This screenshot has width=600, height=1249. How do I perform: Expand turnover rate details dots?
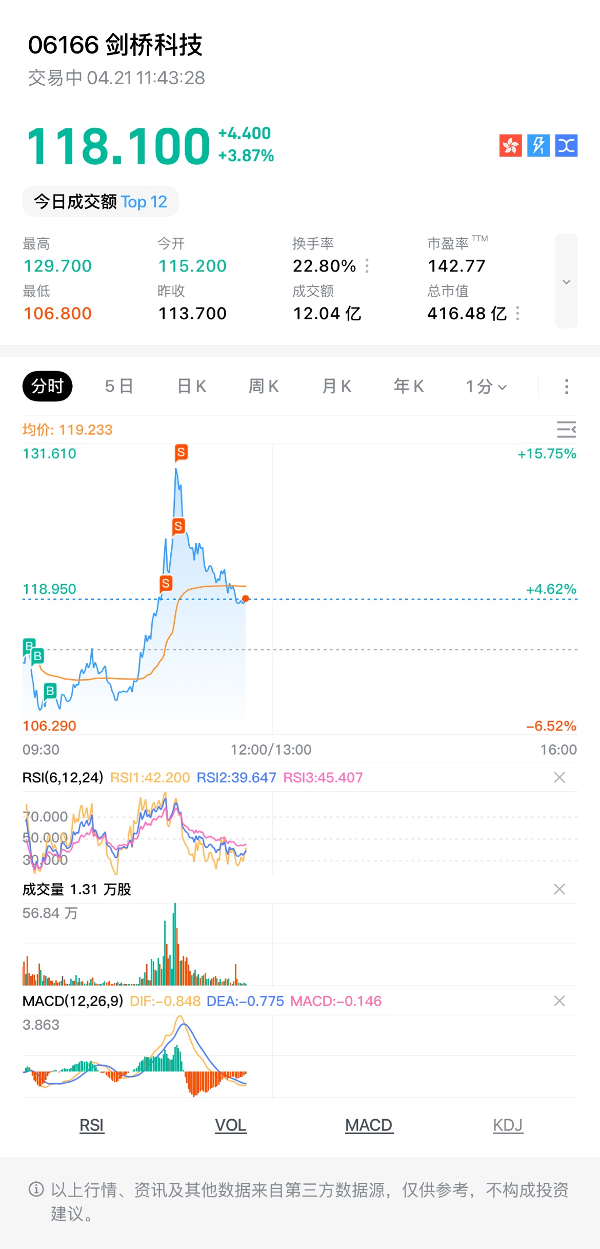pyautogui.click(x=367, y=266)
